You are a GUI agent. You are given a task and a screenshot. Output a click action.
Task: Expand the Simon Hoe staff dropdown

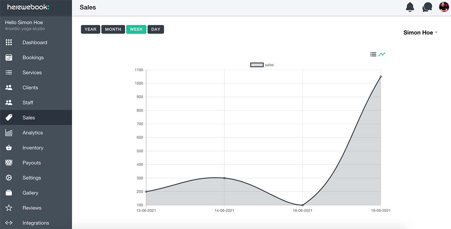(x=421, y=33)
